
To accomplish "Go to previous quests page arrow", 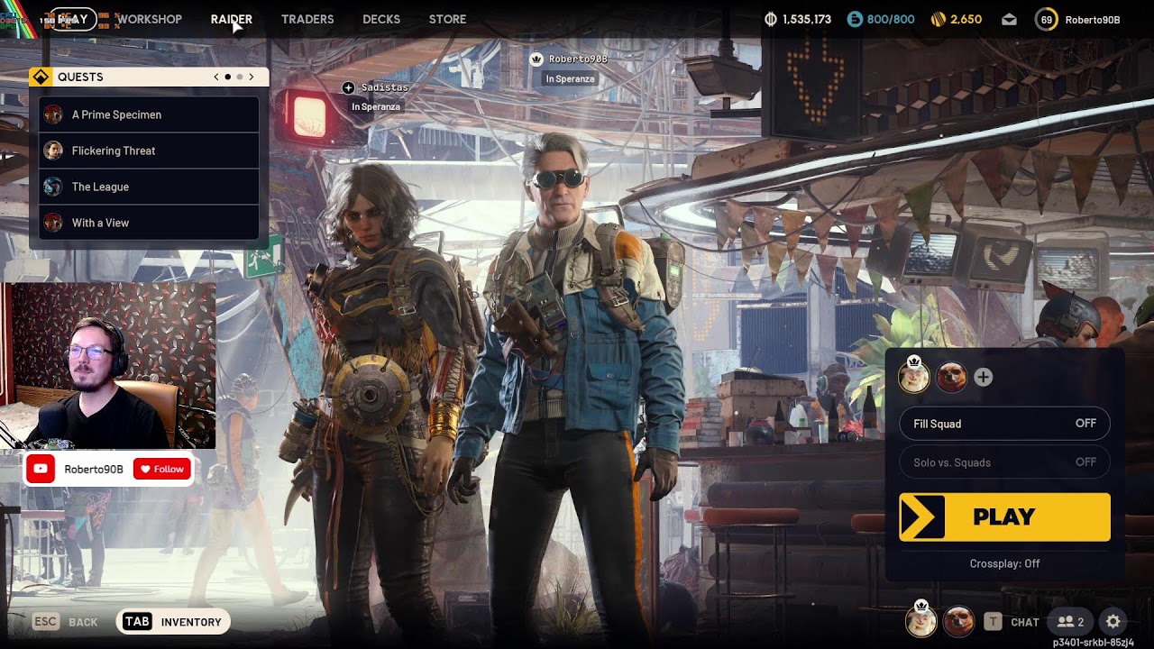I will point(216,77).
